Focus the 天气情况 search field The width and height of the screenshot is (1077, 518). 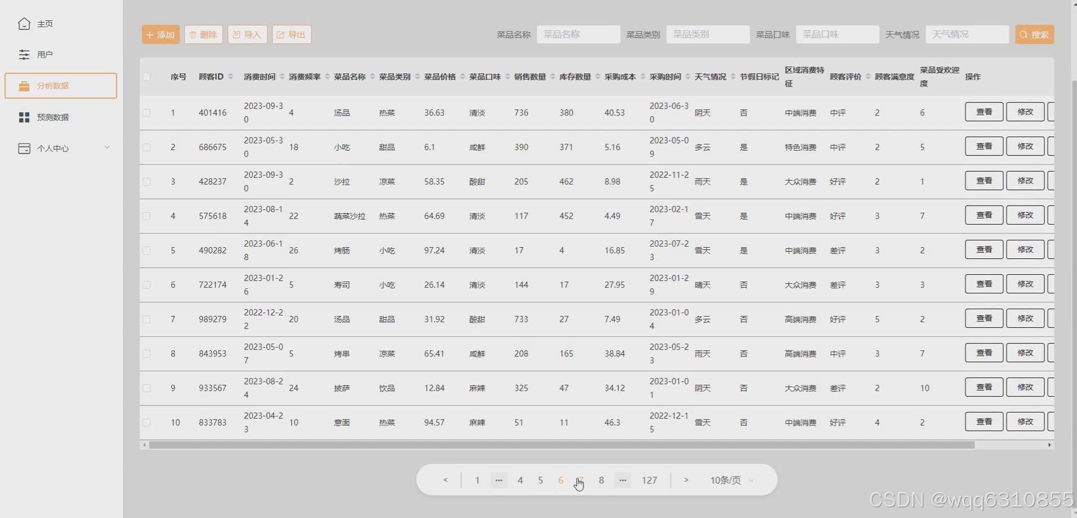coord(967,34)
